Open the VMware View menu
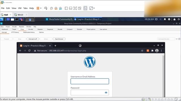 (14, 8)
